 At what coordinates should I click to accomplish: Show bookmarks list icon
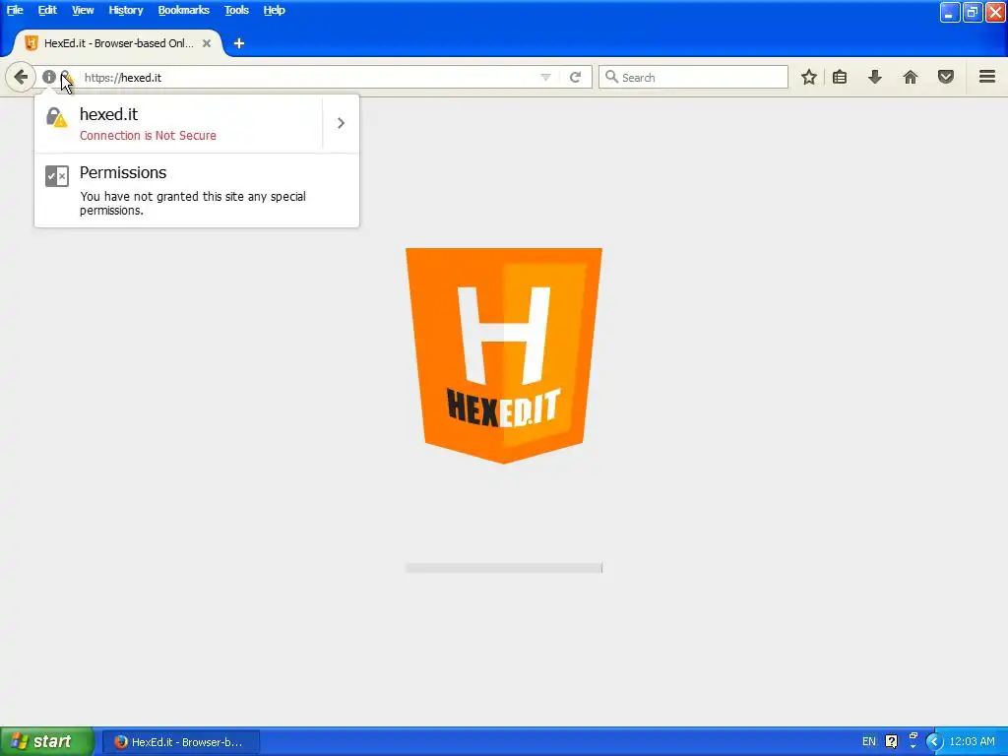pos(840,77)
